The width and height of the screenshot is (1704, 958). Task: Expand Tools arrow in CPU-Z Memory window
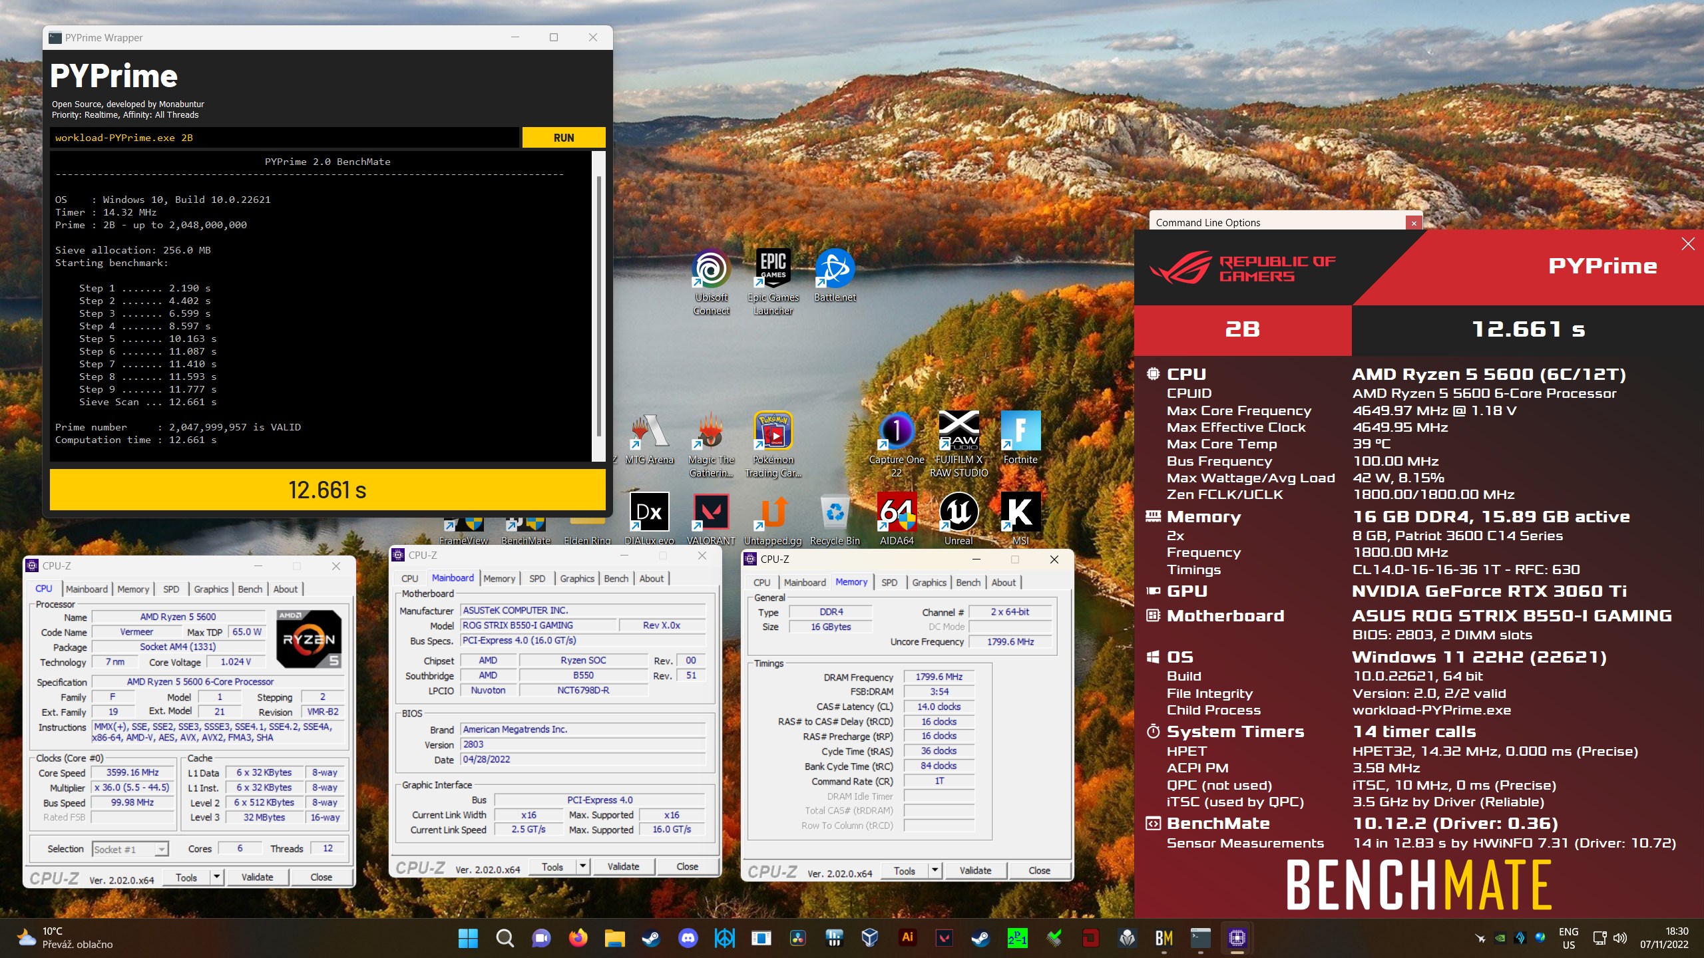(935, 870)
